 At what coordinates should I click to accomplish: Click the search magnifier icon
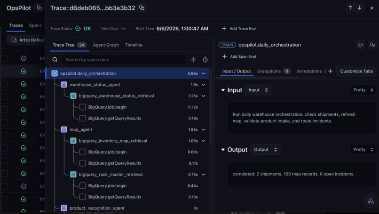55,59
